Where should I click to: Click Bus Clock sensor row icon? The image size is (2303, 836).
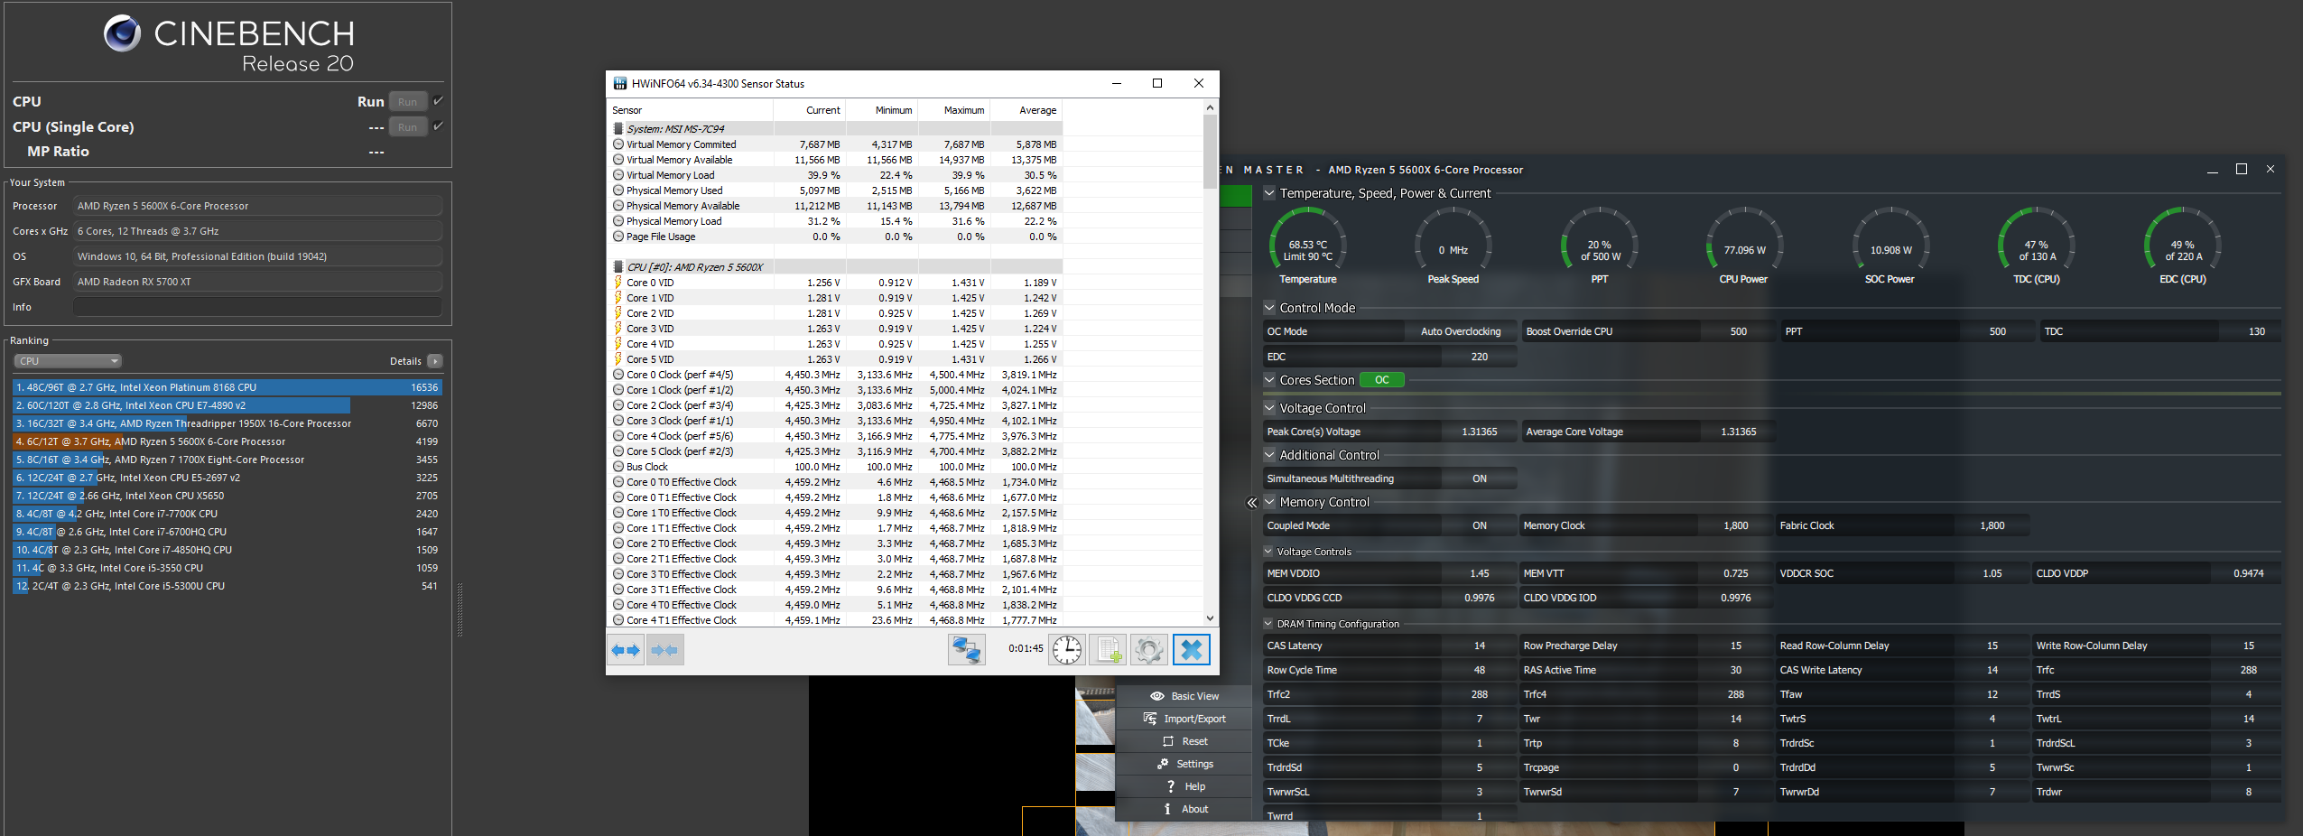tap(618, 467)
